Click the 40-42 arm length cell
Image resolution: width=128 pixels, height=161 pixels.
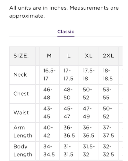[x=49, y=132]
